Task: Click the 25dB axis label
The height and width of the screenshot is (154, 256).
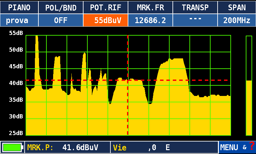Action: tap(16, 133)
